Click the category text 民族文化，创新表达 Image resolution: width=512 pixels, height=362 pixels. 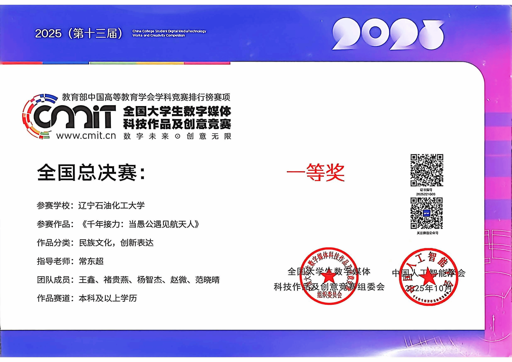(116, 243)
